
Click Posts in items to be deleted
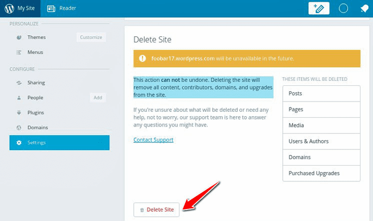coord(321,93)
